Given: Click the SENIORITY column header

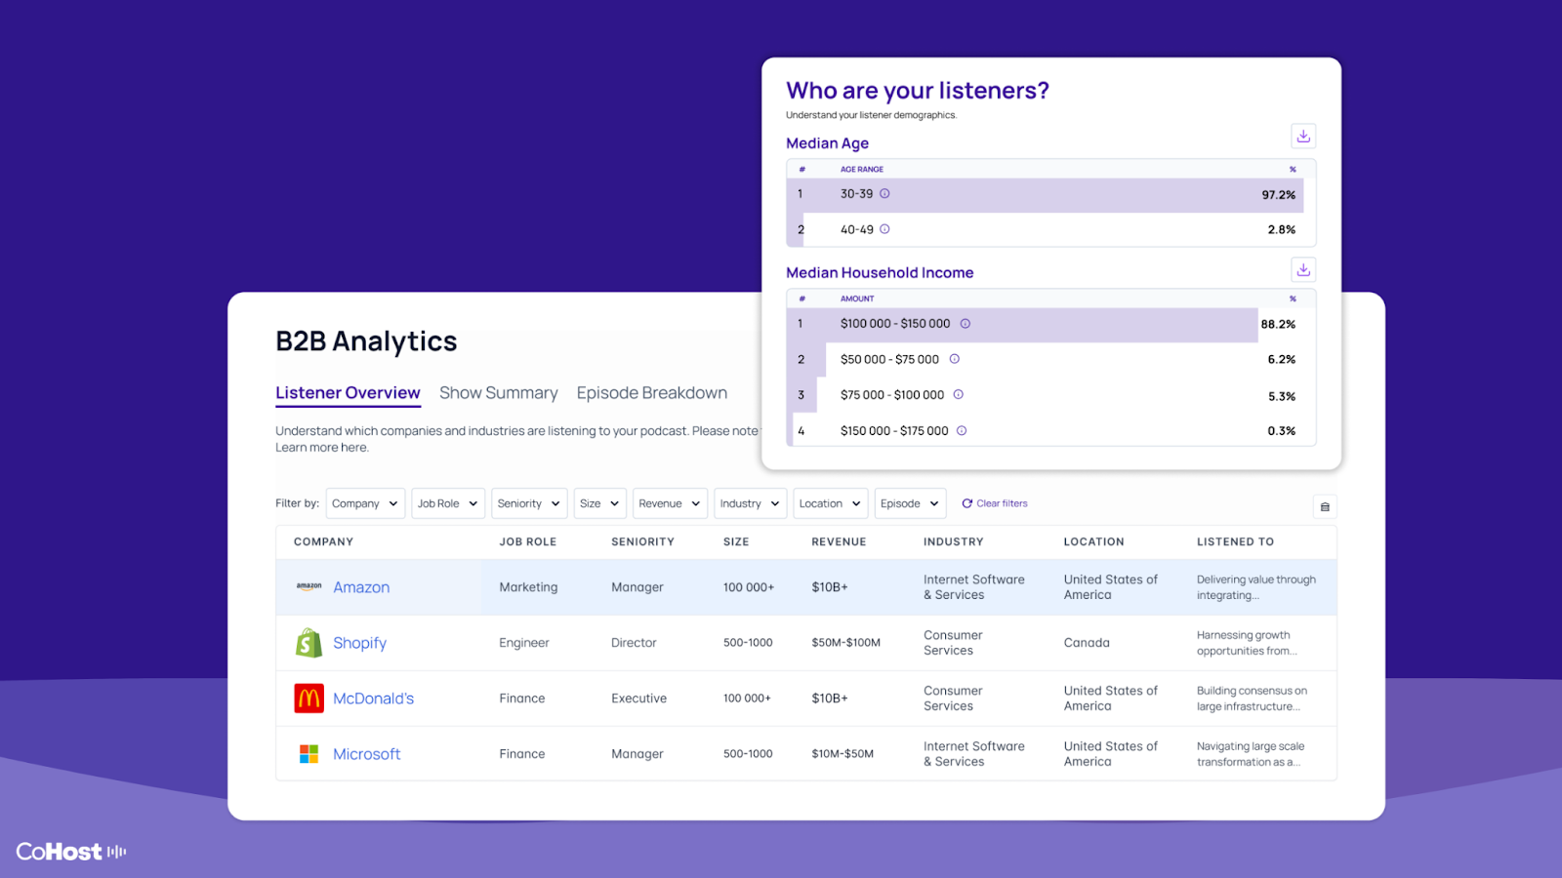Looking at the screenshot, I should (642, 541).
